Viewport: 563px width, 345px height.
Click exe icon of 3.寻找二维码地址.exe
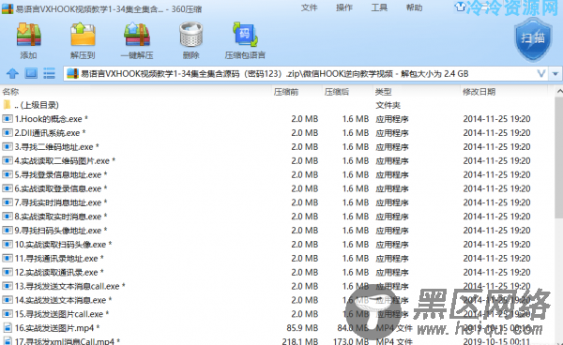[8, 146]
